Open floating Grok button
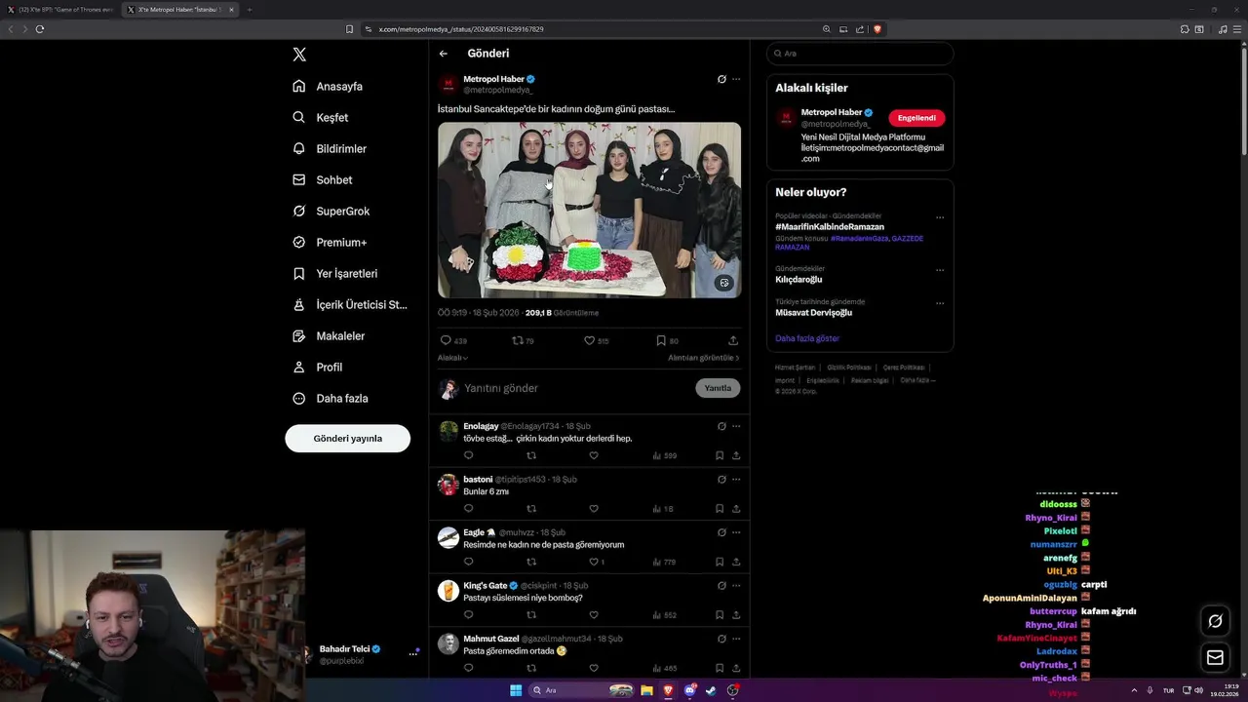1248x702 pixels. pyautogui.click(x=1215, y=621)
